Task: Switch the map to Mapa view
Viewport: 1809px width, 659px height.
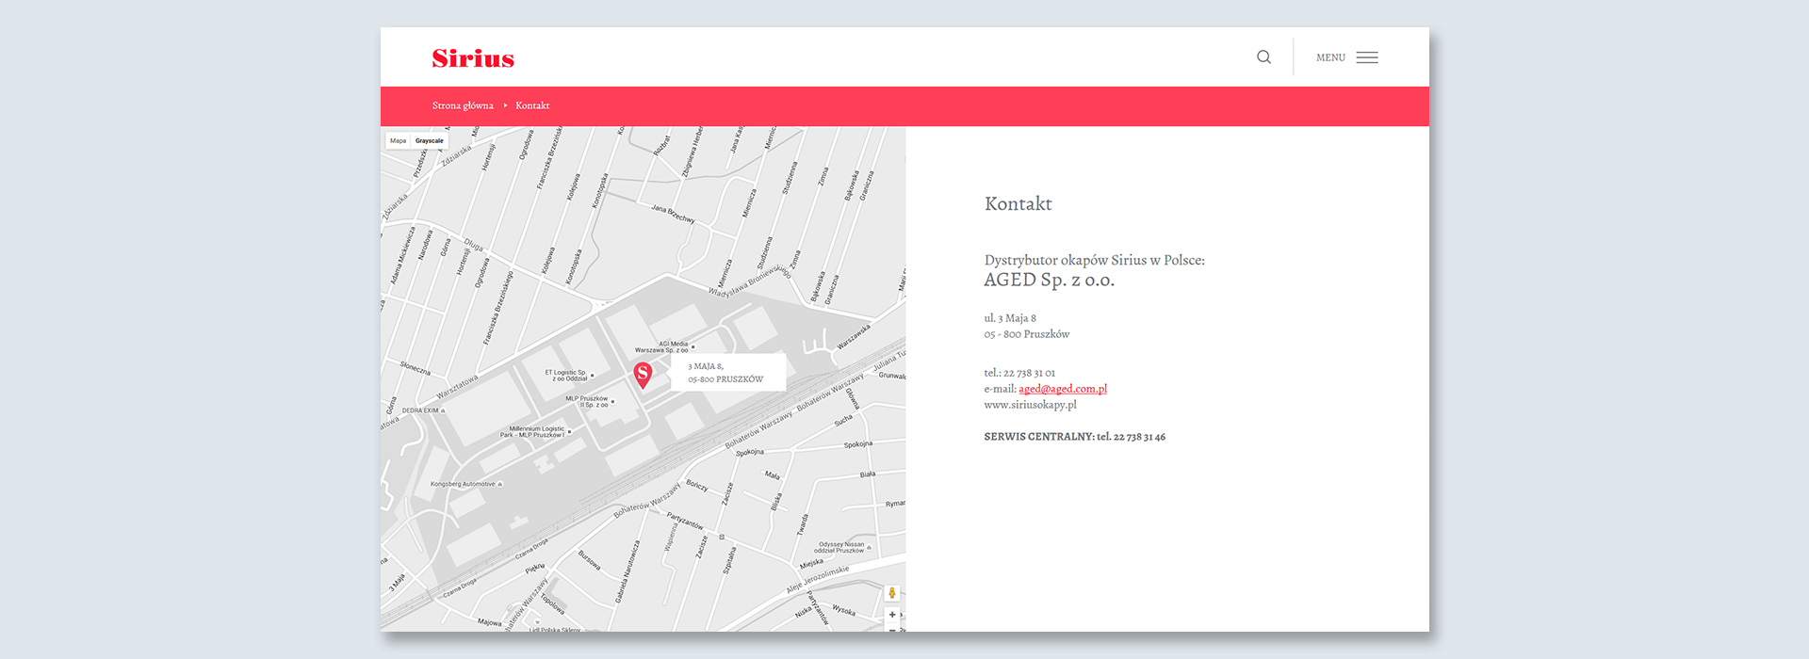Action: pyautogui.click(x=399, y=141)
